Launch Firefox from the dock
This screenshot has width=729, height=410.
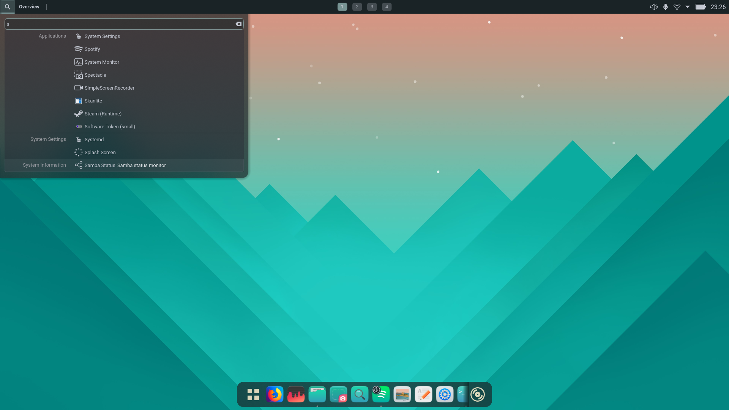pos(275,394)
